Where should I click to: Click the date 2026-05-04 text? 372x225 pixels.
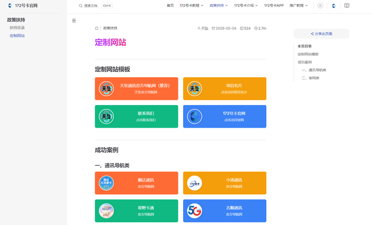[x=226, y=28]
